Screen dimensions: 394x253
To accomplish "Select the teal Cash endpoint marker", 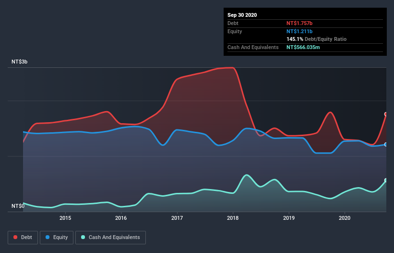I will tap(386, 180).
